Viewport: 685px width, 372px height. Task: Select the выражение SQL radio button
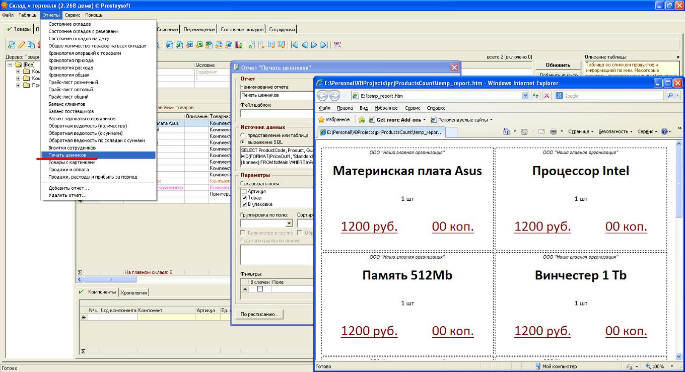243,142
